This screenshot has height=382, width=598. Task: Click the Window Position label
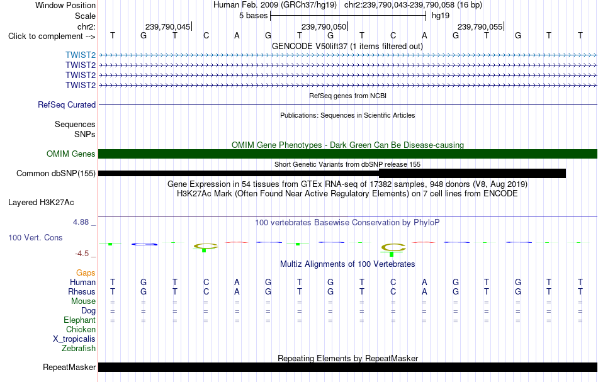pos(65,5)
